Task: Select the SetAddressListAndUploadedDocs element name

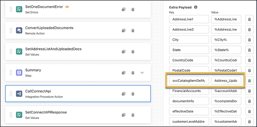Action: pos(53,49)
